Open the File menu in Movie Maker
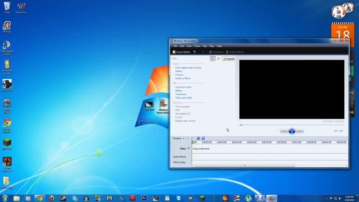 click(x=175, y=46)
